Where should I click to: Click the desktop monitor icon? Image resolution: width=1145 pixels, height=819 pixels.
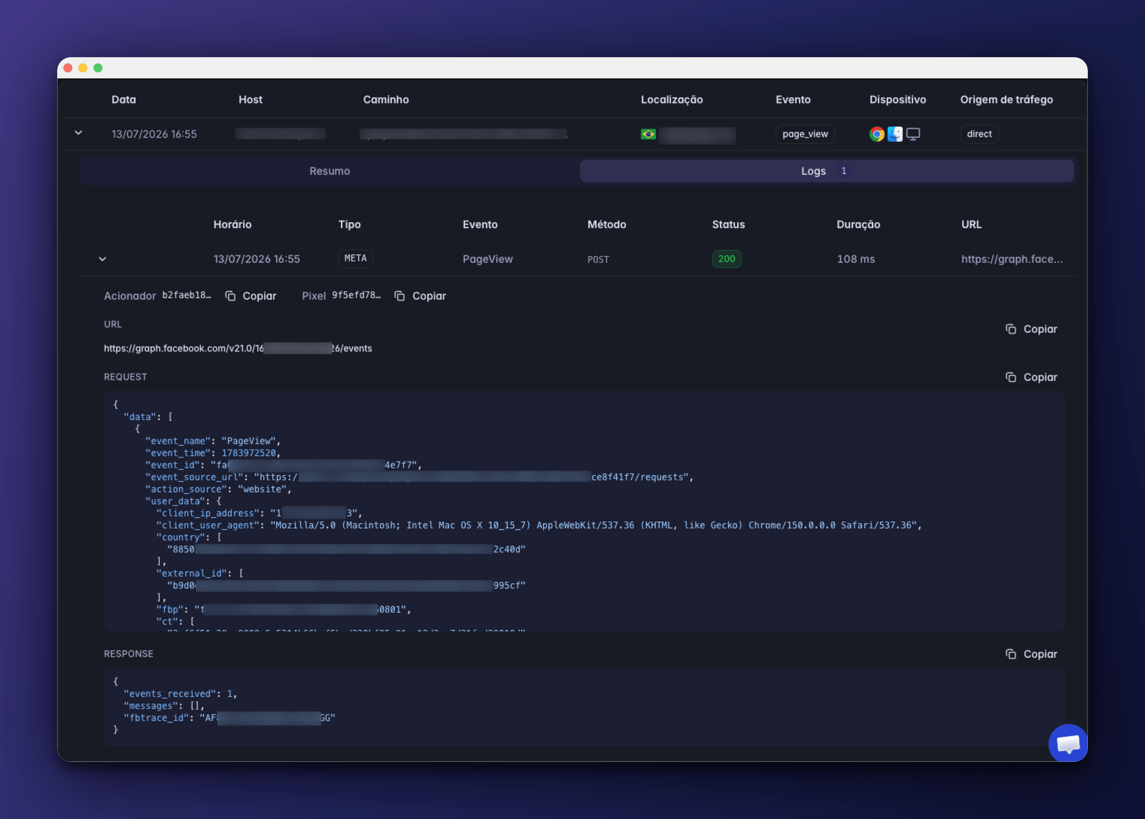tap(913, 134)
